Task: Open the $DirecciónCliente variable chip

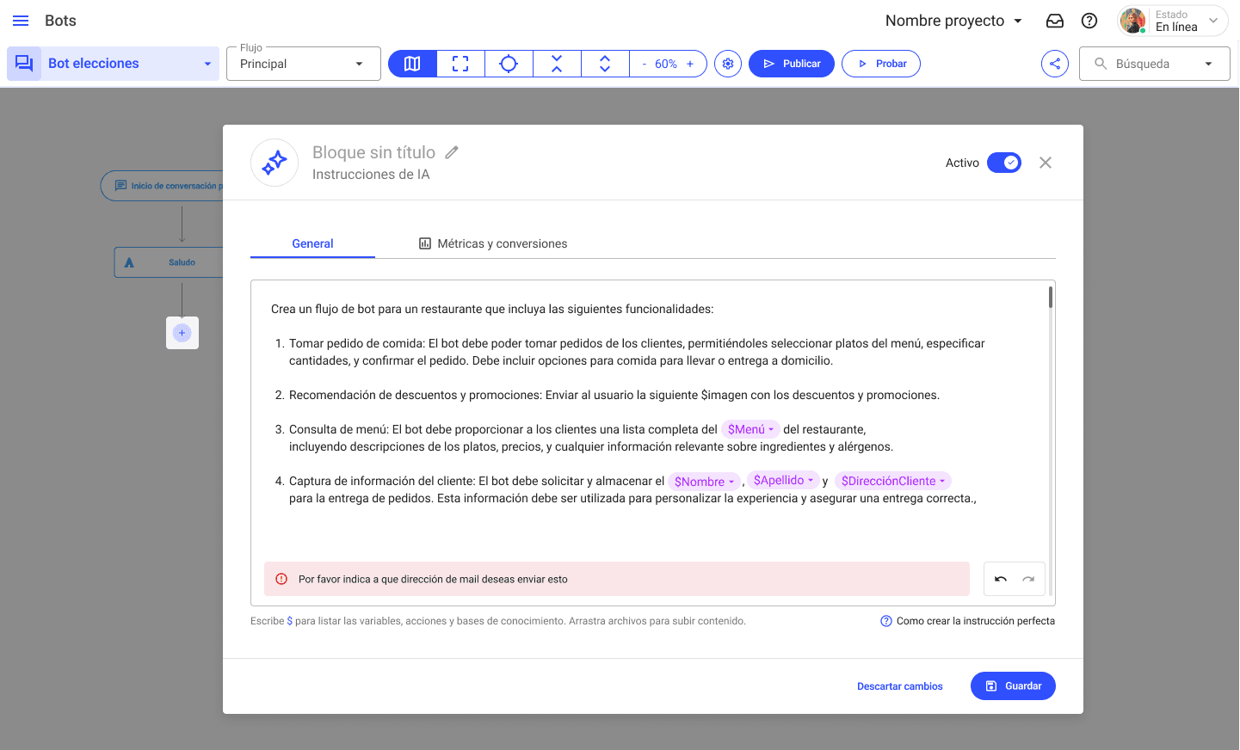Action: [x=893, y=481]
